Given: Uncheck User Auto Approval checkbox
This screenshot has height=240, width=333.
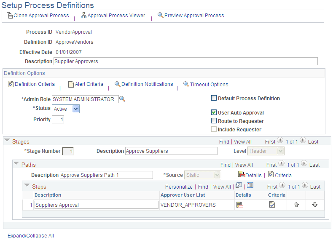Looking at the screenshot, I should [214, 112].
